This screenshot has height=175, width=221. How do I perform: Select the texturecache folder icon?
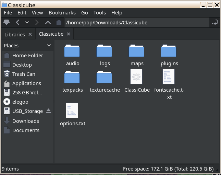104,77
